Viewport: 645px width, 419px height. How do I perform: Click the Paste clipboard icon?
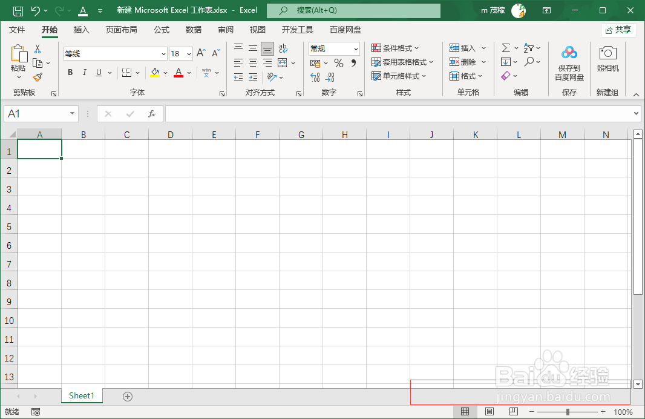(18, 53)
